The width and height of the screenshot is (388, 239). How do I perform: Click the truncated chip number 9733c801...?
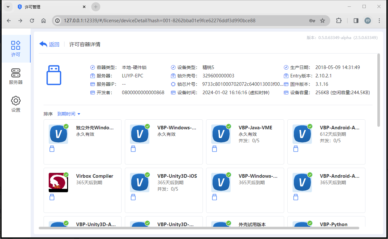(x=243, y=84)
